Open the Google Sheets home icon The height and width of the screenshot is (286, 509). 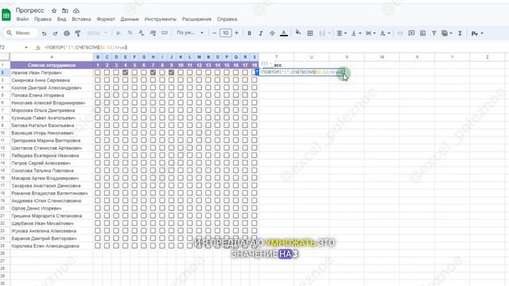(x=6, y=14)
